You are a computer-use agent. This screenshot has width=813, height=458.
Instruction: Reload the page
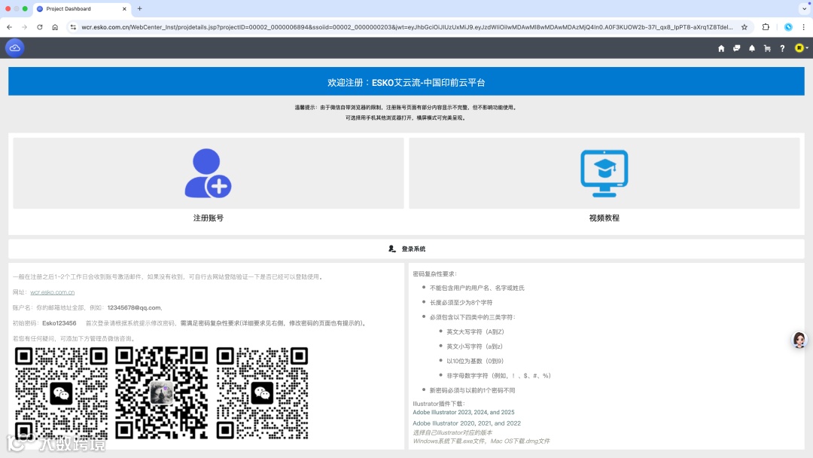pyautogui.click(x=39, y=27)
